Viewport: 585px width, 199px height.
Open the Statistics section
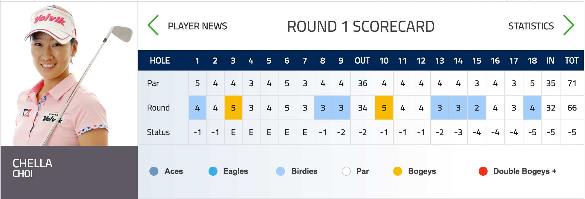[531, 26]
